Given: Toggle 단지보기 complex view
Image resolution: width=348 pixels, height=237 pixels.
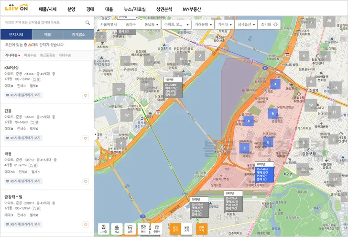Looking at the screenshot, I should (175, 228).
